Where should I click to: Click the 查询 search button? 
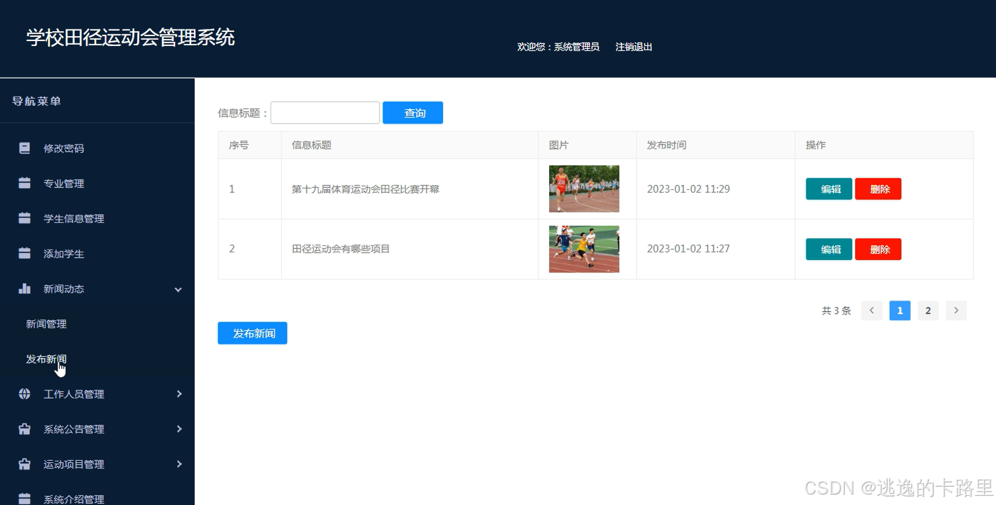coord(413,113)
